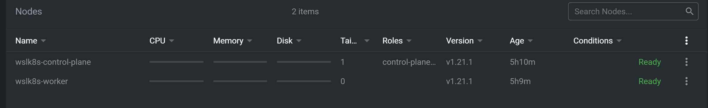This screenshot has width=708, height=108.
Task: Open the wslk8s-worker node details
Action: [41, 81]
